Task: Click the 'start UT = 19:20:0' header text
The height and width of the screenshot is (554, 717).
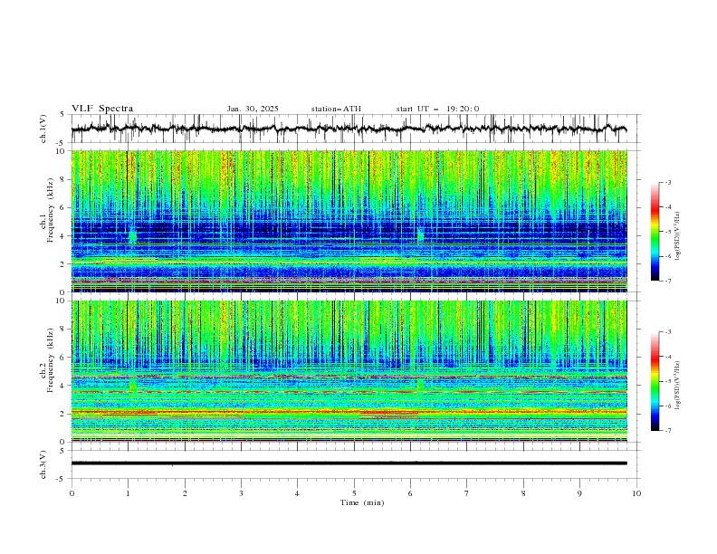Action: pyautogui.click(x=437, y=109)
